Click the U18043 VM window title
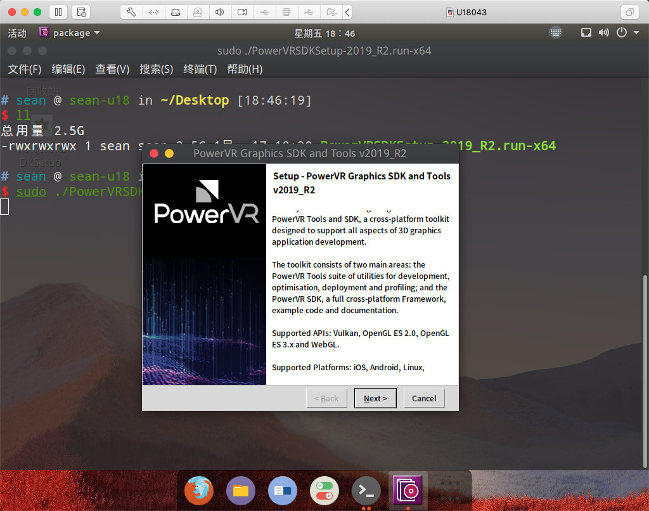Image resolution: width=649 pixels, height=511 pixels. [x=466, y=12]
